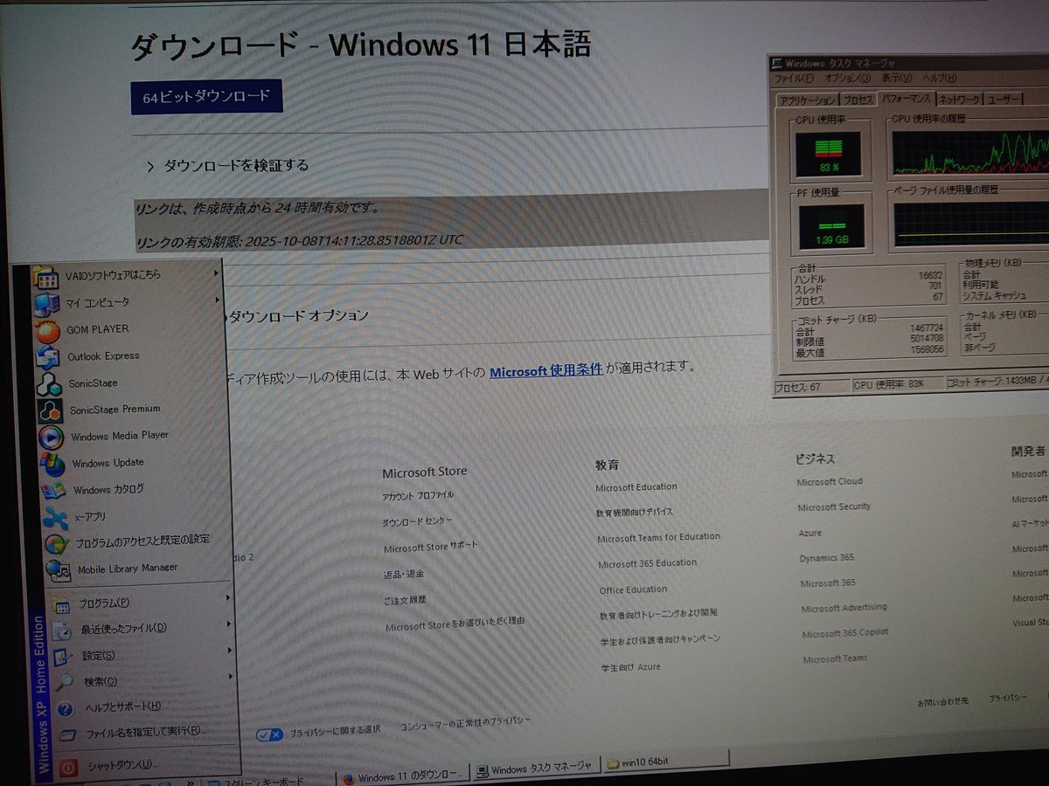This screenshot has width=1049, height=786.
Task: Open 表示(V) menu in Task Manager
Action: [x=897, y=79]
